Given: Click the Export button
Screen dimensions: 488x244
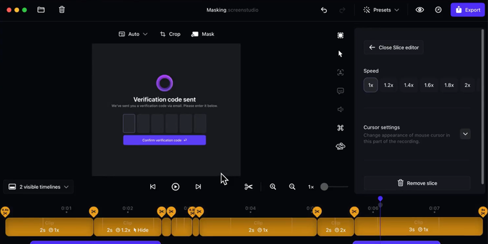Looking at the screenshot, I should pyautogui.click(x=467, y=10).
